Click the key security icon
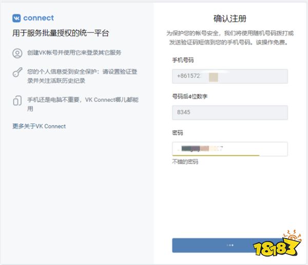 pos(17,72)
